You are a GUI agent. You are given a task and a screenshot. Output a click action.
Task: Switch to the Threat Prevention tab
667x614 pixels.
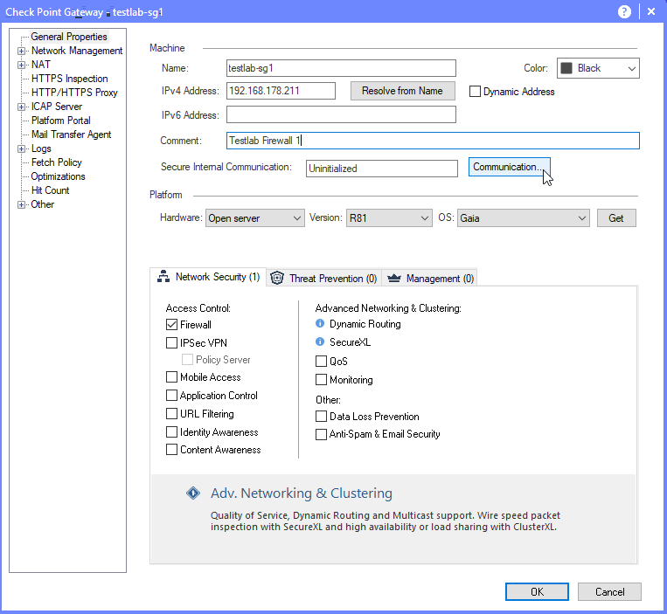click(x=323, y=279)
